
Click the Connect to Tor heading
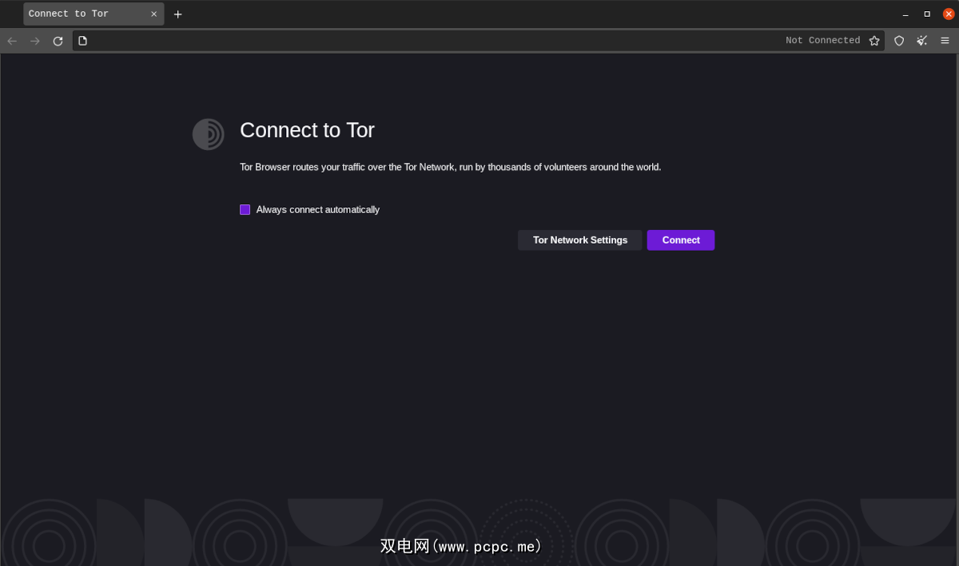tap(307, 130)
